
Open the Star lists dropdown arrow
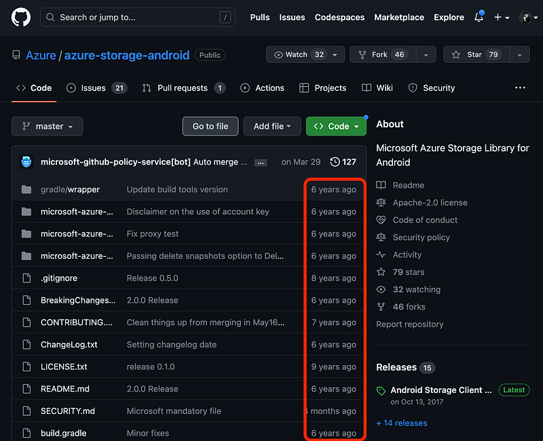pyautogui.click(x=519, y=55)
